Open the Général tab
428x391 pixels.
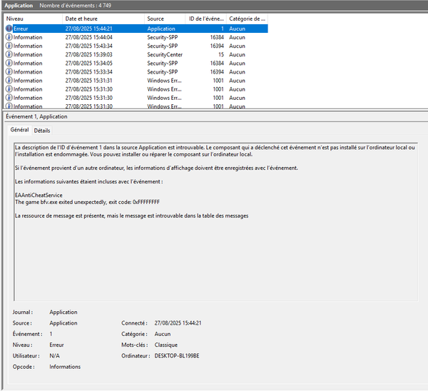[x=20, y=131]
